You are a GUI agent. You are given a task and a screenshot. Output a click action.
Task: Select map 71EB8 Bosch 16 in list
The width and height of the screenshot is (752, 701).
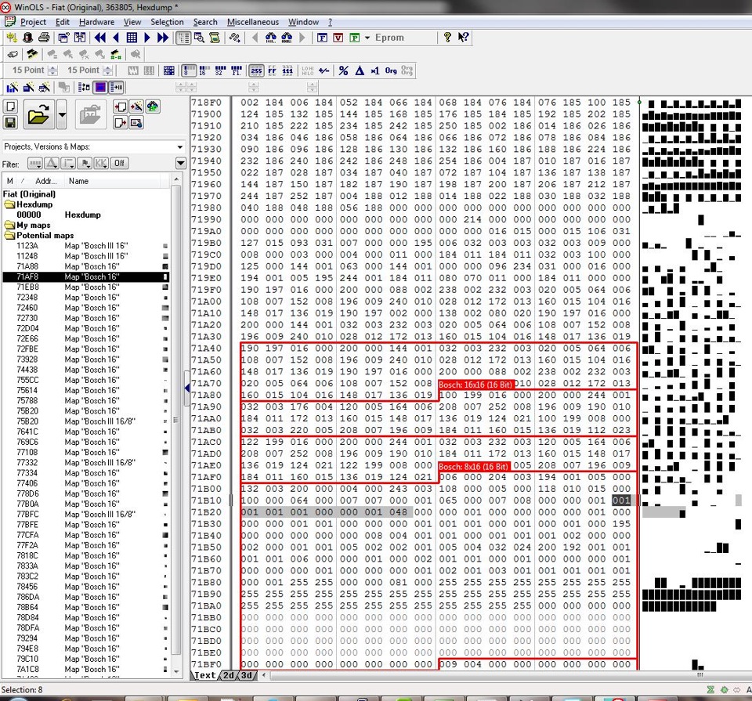click(x=86, y=287)
